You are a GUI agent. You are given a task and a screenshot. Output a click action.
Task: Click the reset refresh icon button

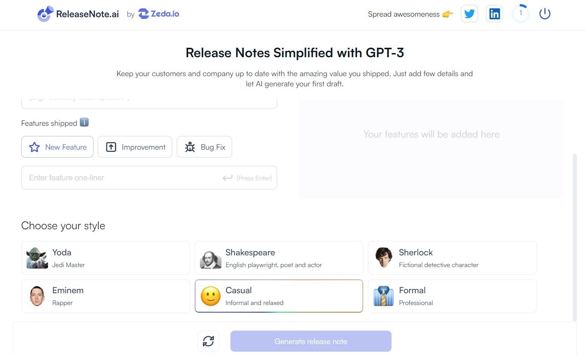point(209,341)
